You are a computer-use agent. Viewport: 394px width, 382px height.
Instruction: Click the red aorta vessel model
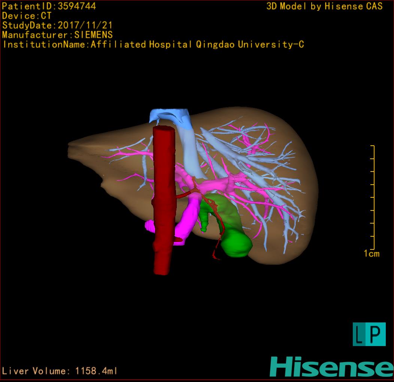pos(164,201)
